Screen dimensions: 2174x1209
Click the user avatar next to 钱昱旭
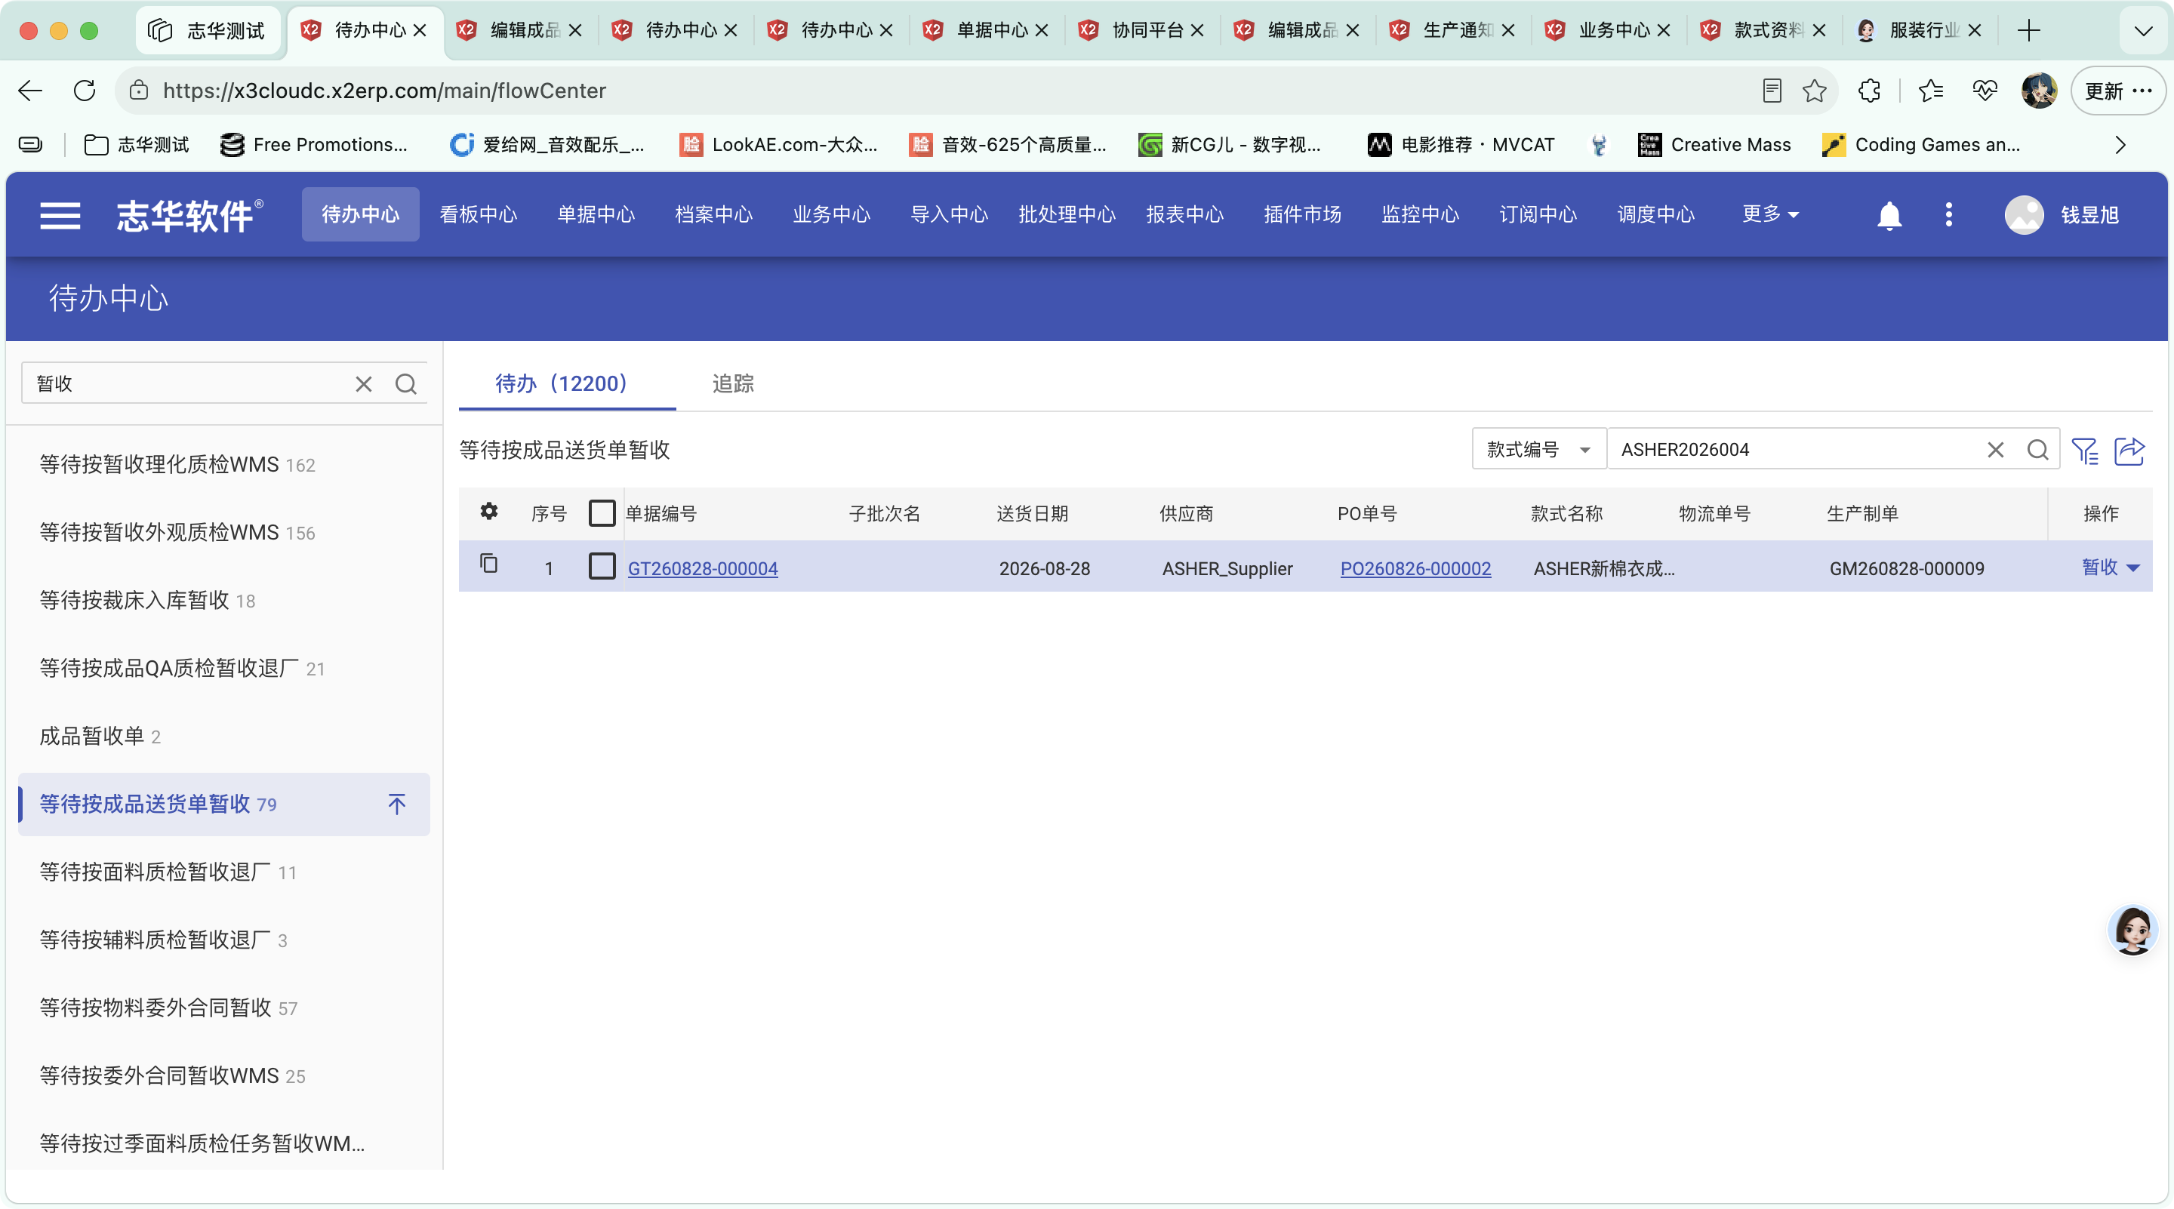pyautogui.click(x=2024, y=215)
